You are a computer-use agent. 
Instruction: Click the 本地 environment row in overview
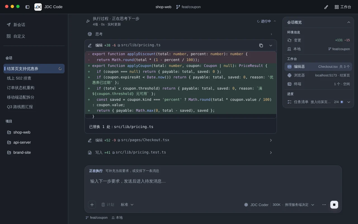click(318, 49)
